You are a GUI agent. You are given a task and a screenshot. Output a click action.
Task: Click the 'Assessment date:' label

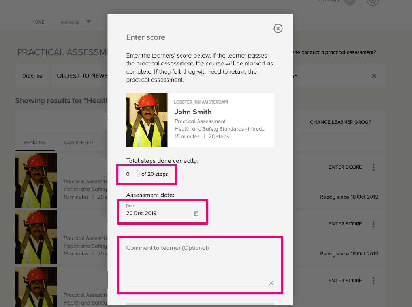click(150, 195)
